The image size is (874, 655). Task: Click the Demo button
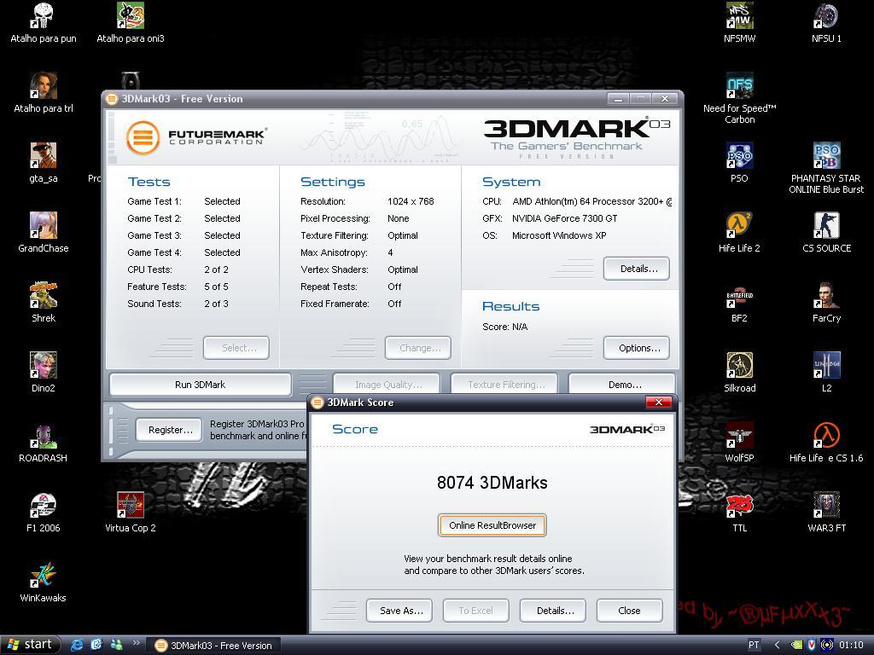[x=622, y=385]
